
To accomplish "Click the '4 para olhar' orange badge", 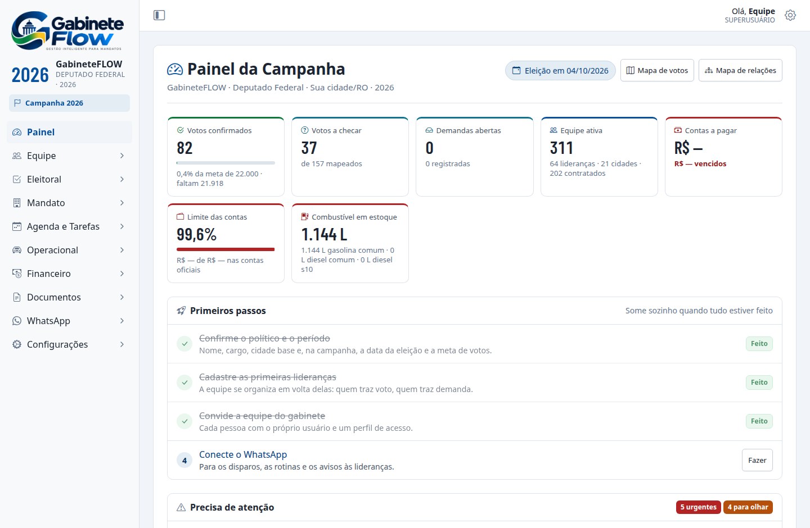I will pos(748,507).
